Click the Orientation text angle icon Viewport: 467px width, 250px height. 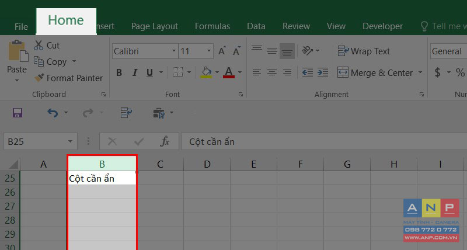pyautogui.click(x=308, y=51)
